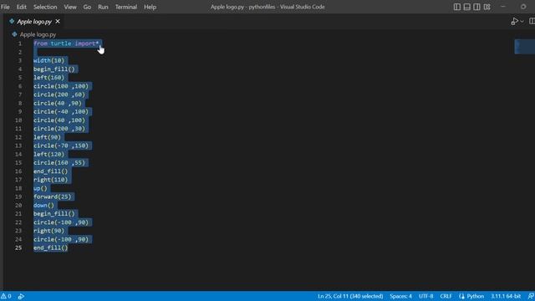Click the feedback icon in status bar
This screenshot has width=535, height=301.
tap(531, 296)
